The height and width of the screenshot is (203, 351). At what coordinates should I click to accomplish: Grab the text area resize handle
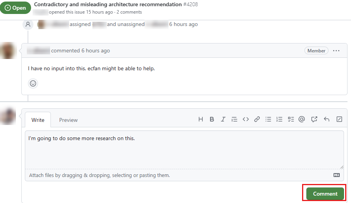(x=342, y=167)
